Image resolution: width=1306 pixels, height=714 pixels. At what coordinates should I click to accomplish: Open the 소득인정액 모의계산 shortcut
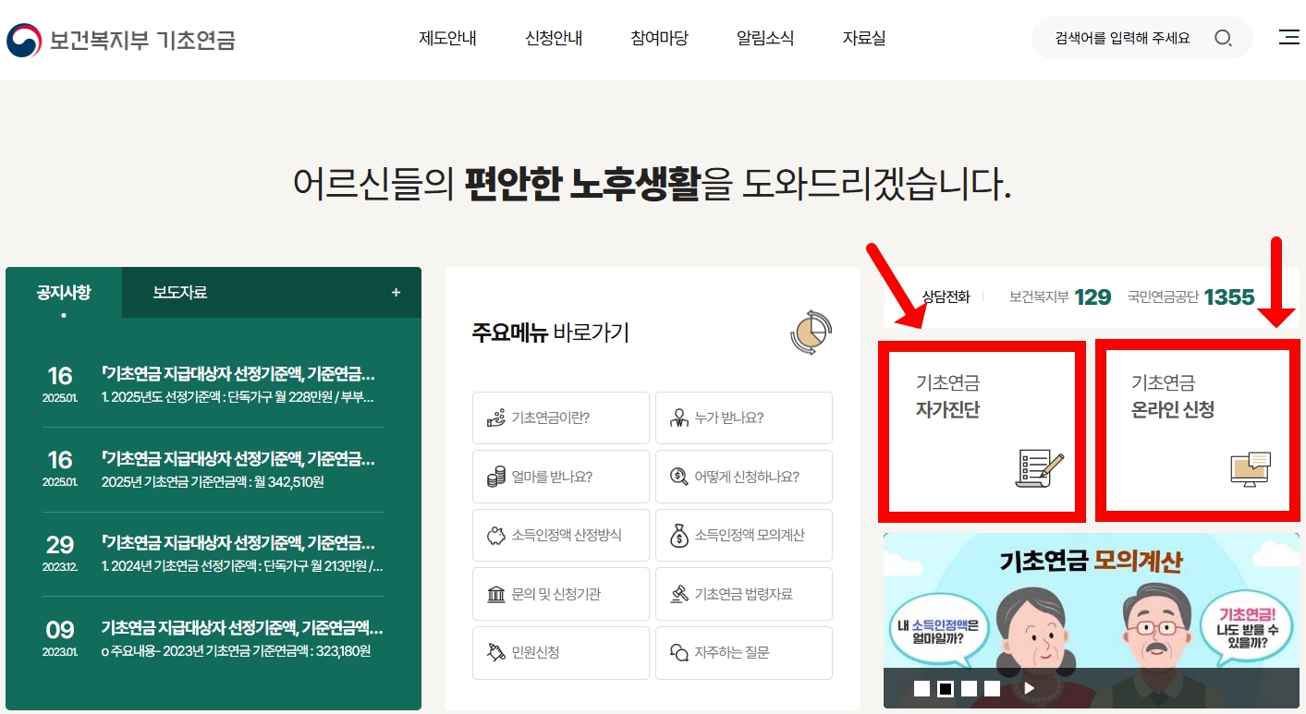pos(744,535)
